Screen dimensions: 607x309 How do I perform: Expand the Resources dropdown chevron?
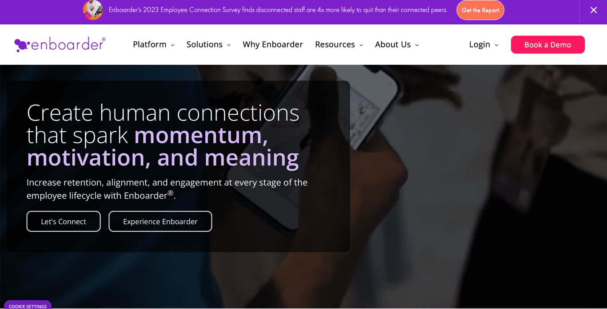pos(361,45)
